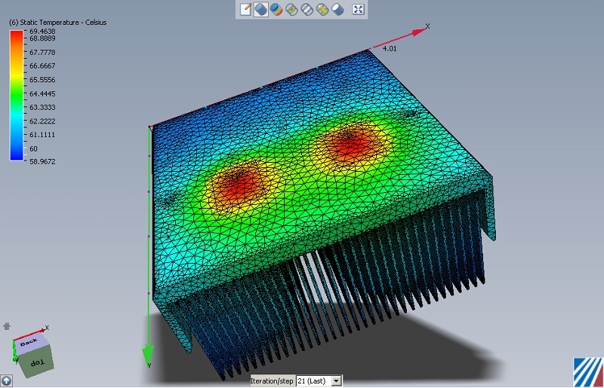
Task: Select the transparent cut-plane results icon
Action: (291, 9)
